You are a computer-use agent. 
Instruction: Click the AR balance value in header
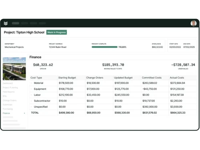[157, 47]
